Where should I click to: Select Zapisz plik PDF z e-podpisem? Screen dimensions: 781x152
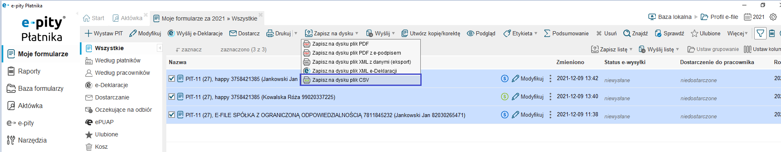tap(361, 53)
